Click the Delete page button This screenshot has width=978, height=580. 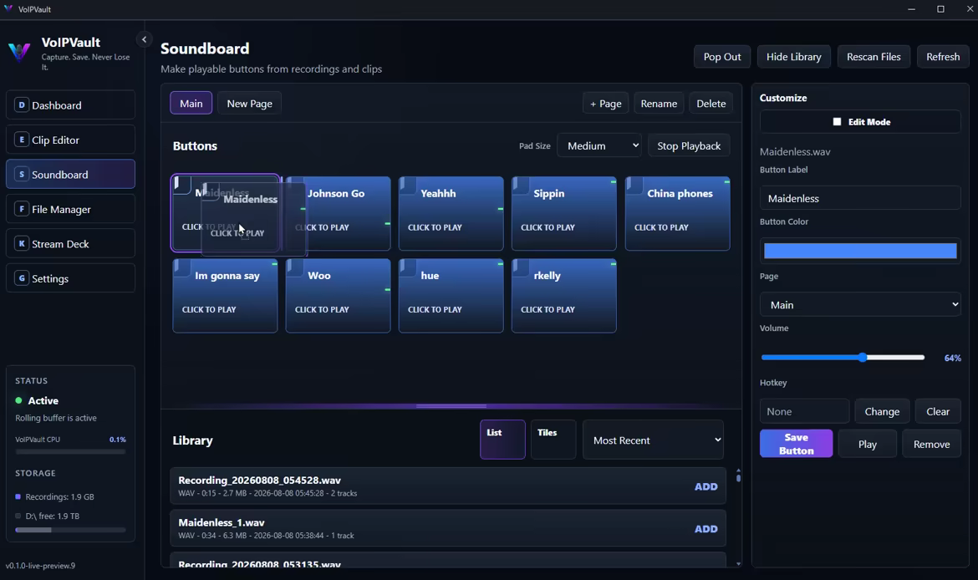(x=711, y=104)
